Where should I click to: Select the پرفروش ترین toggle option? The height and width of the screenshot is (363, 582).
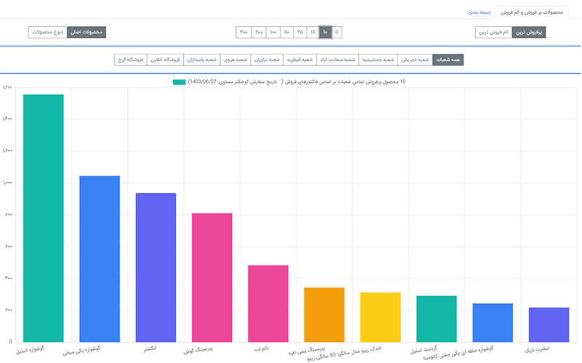pos(529,32)
